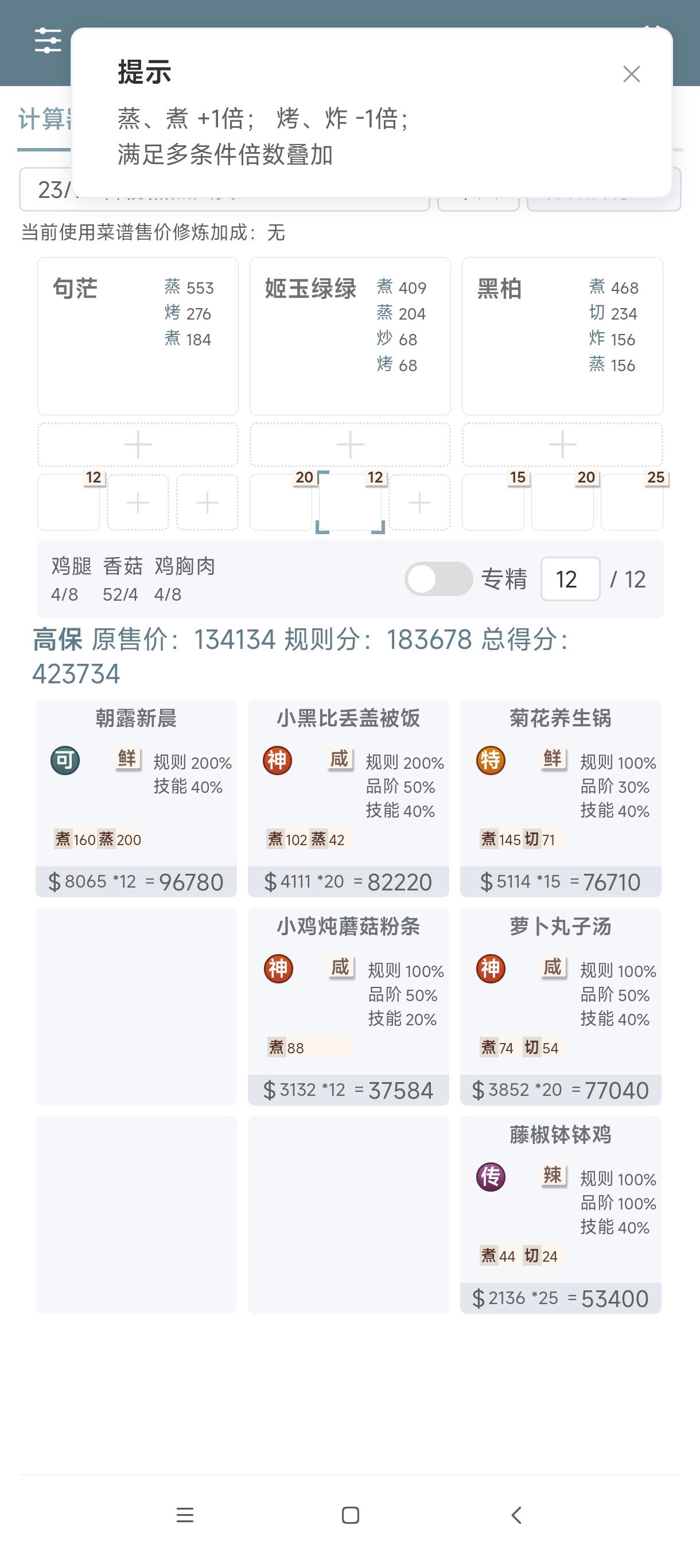Screen dimensions: 700x1556
Task: Open recipe 小黑比丢盖被饭 card
Action: point(348,798)
